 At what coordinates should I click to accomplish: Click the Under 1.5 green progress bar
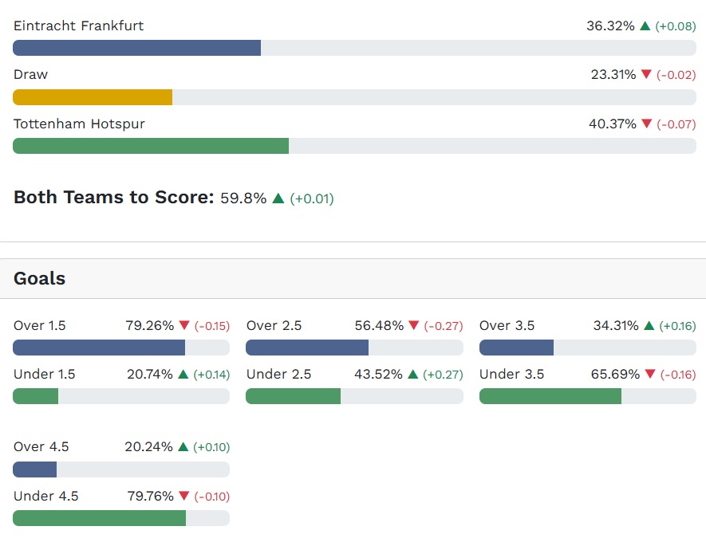pyautogui.click(x=36, y=396)
